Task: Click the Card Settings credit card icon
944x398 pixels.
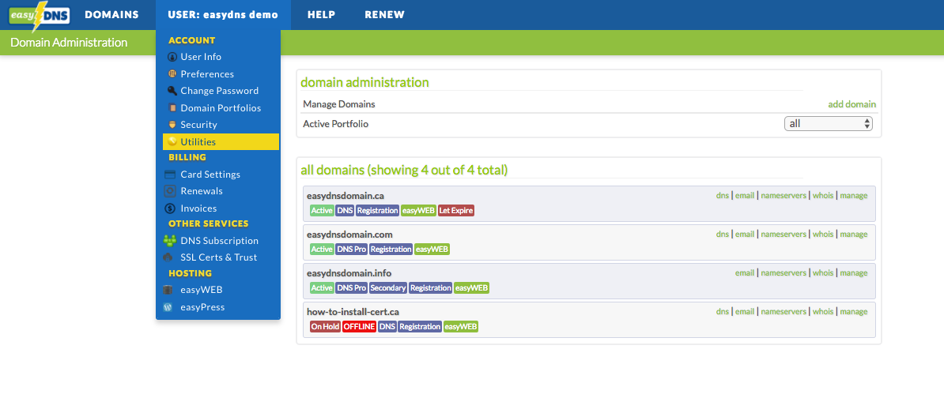Action: (170, 175)
